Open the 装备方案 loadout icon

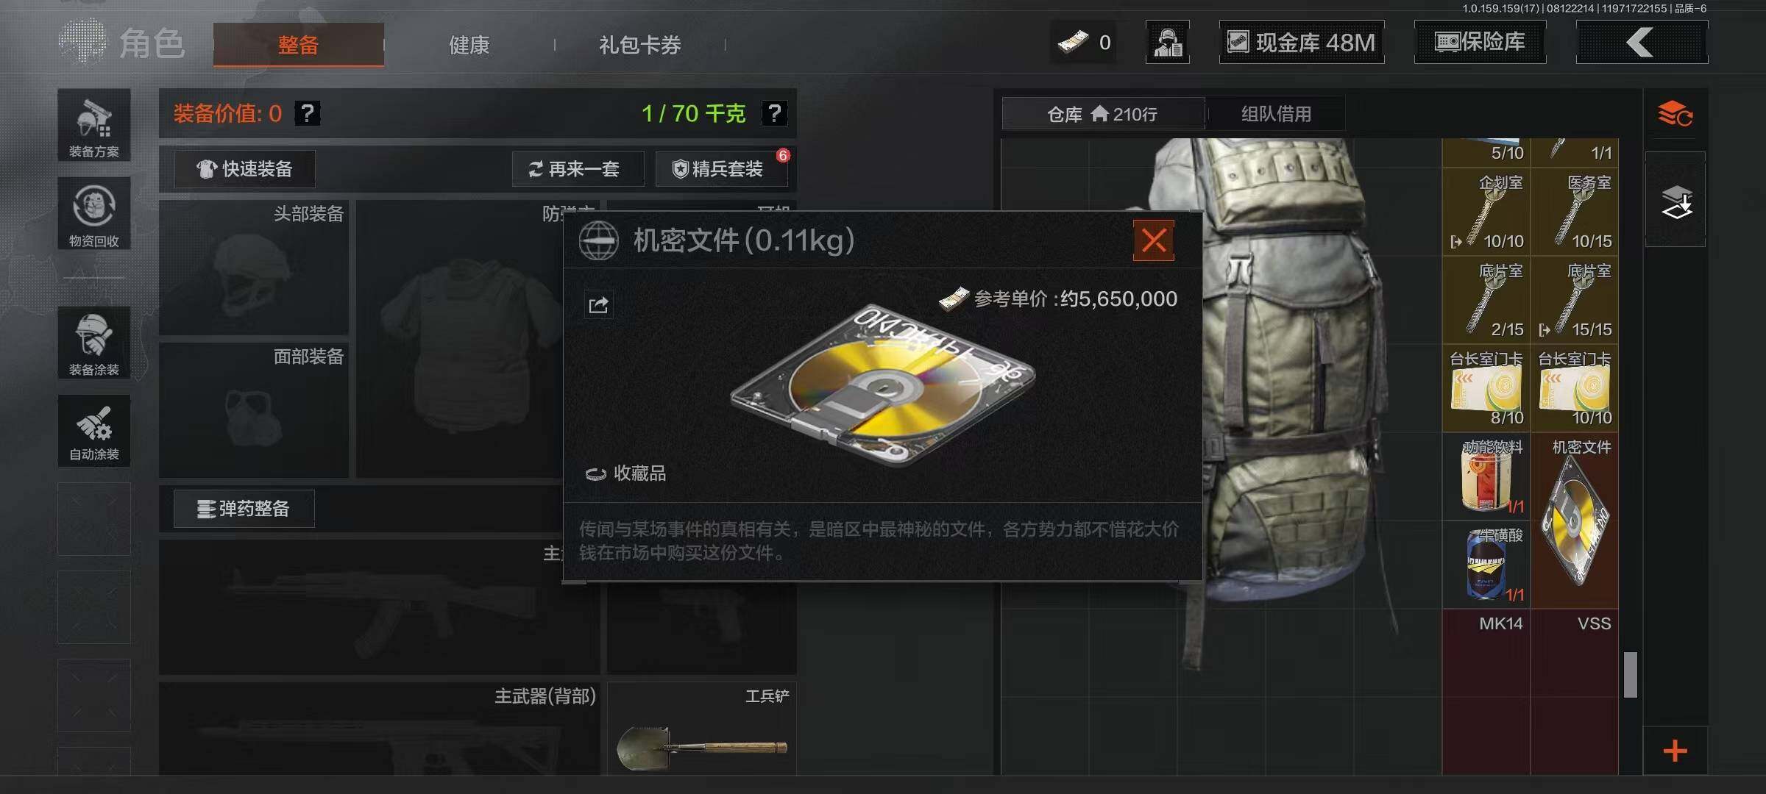click(94, 125)
